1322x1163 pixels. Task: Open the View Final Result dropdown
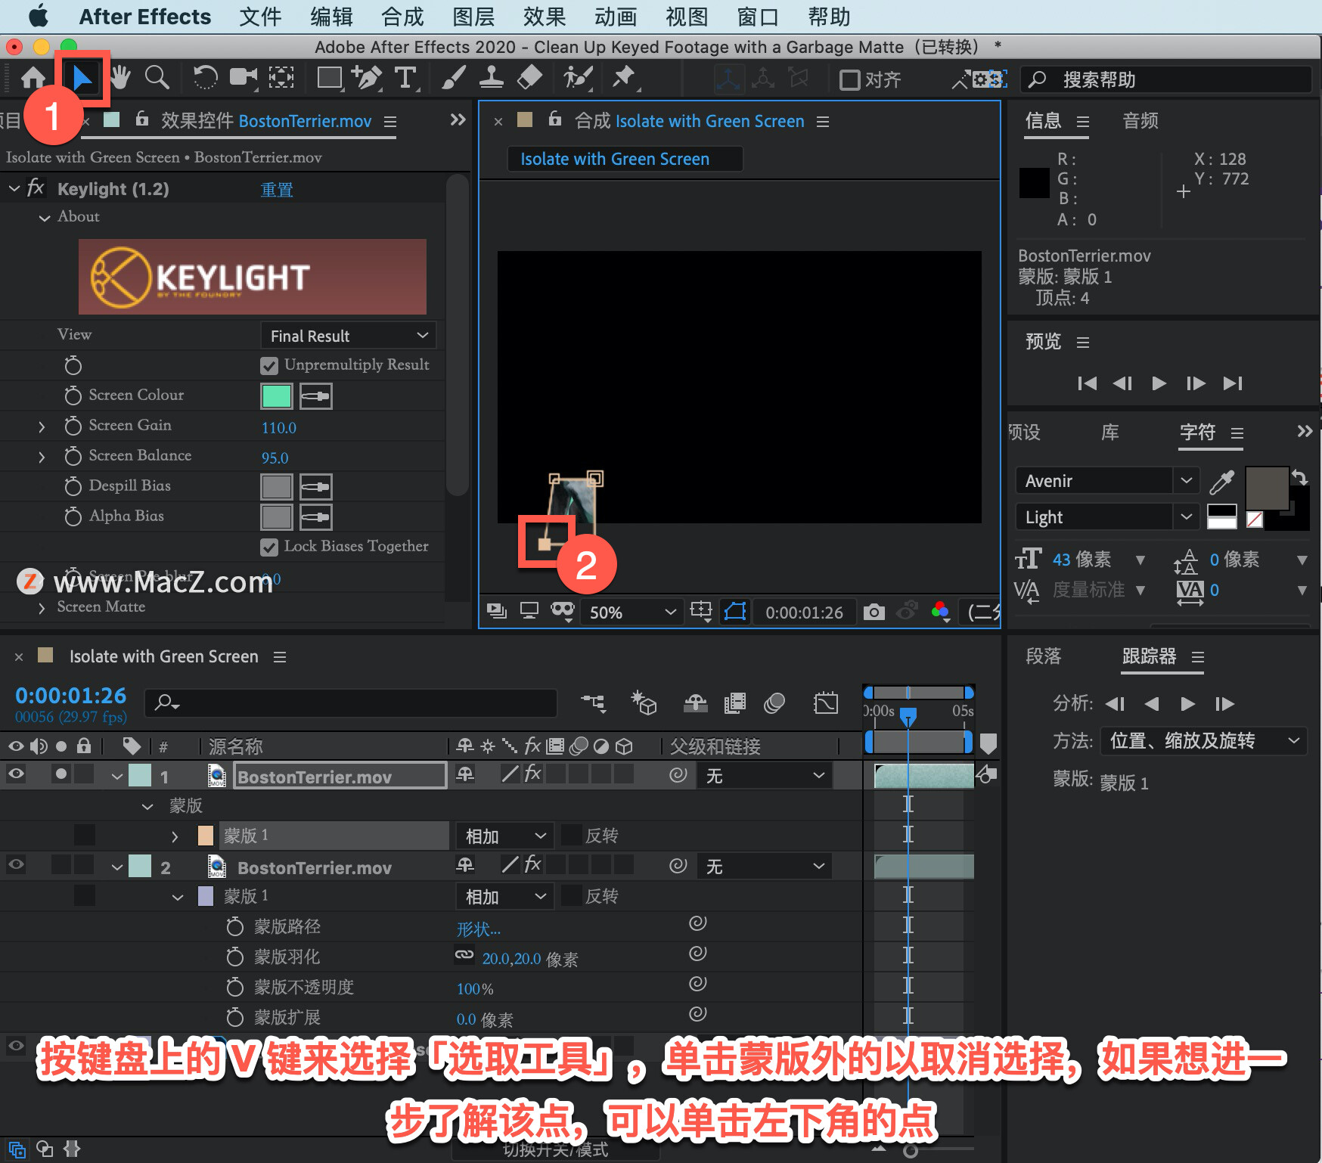[349, 336]
